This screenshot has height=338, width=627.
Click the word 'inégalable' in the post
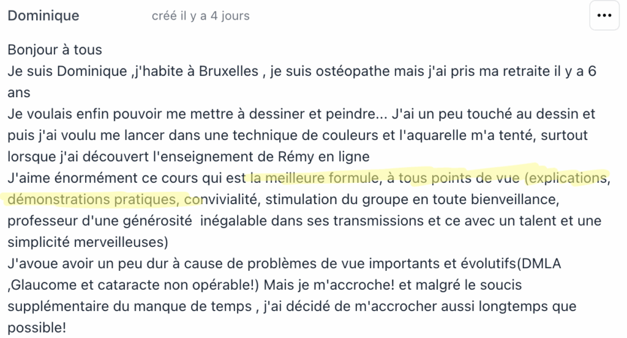[233, 221]
